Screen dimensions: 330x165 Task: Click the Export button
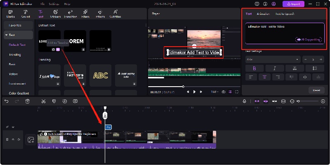click(293, 4)
